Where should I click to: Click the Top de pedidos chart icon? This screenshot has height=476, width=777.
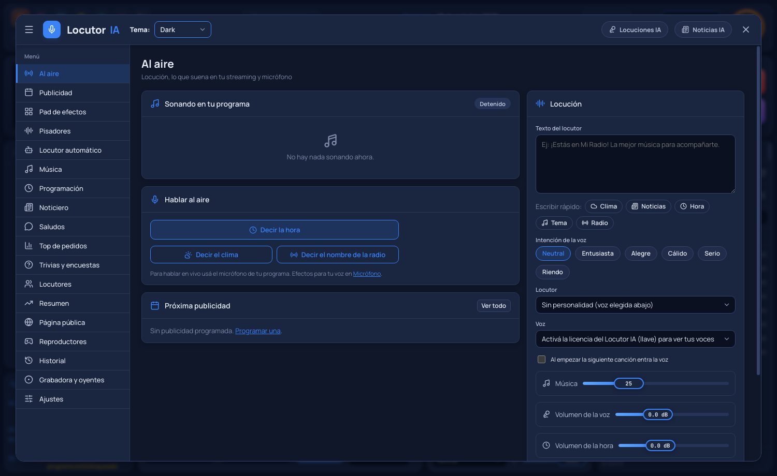coord(29,246)
